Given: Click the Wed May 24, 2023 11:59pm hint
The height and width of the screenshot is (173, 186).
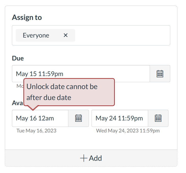Looking at the screenshot, I should [x=128, y=131].
